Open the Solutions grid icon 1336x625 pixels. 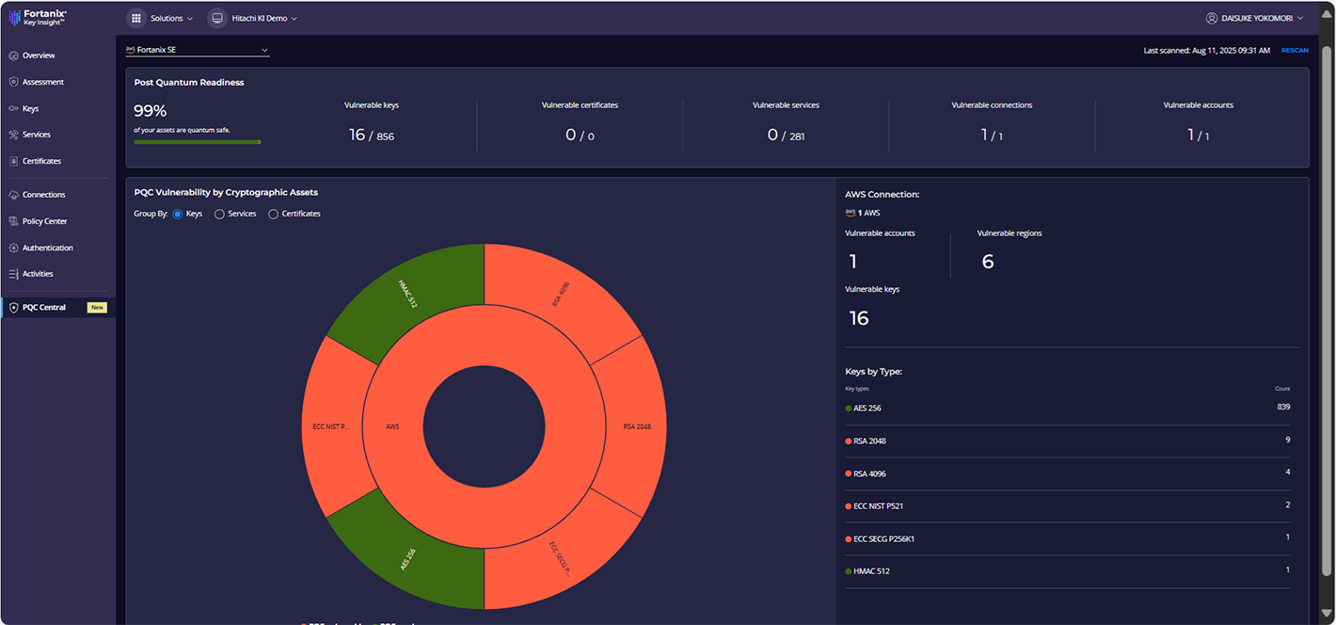136,18
